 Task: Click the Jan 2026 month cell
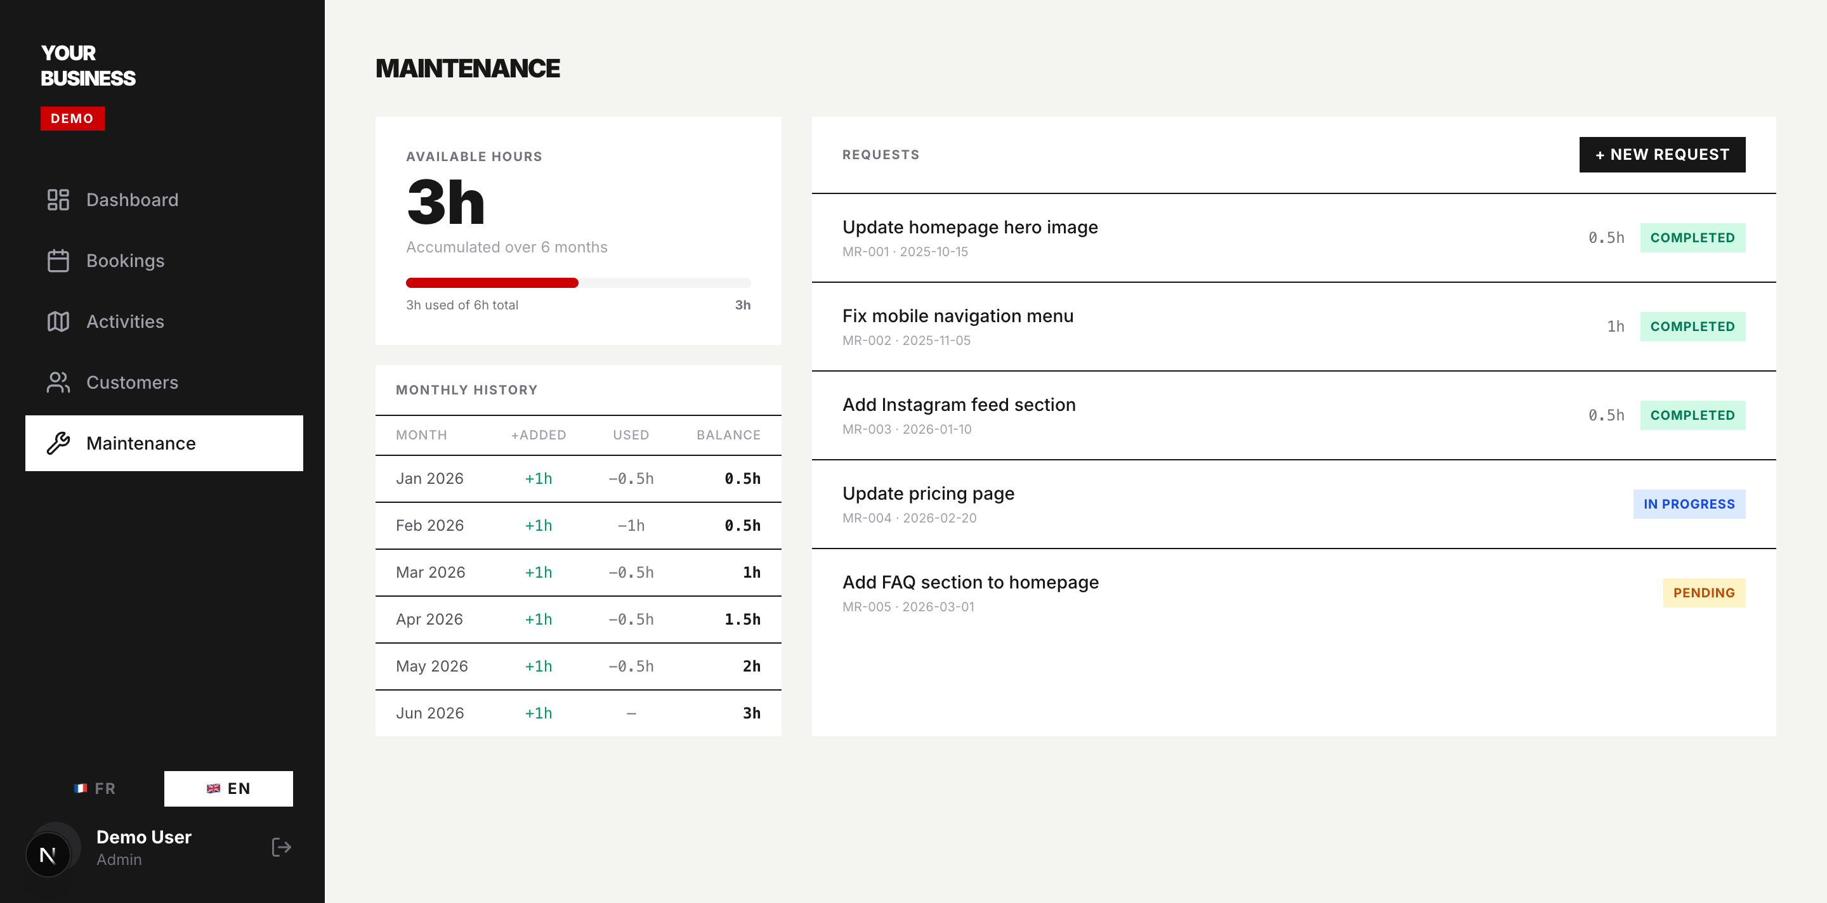pyautogui.click(x=430, y=478)
